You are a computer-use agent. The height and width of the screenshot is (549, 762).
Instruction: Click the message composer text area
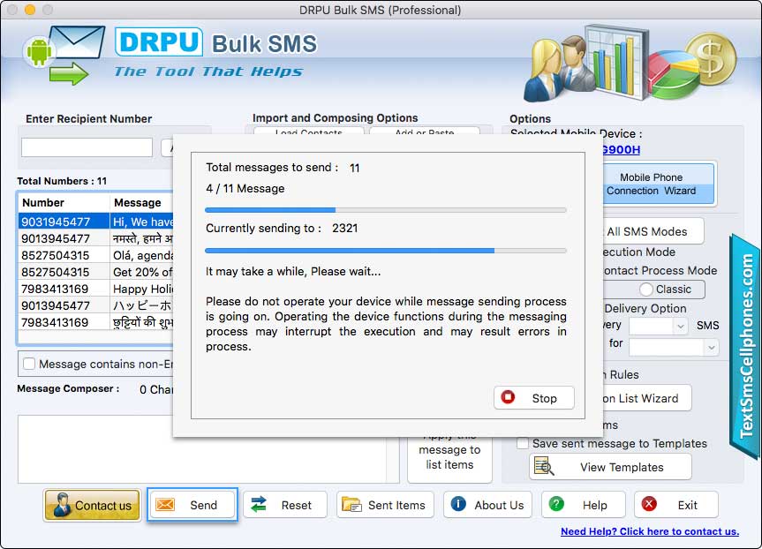[x=95, y=449]
